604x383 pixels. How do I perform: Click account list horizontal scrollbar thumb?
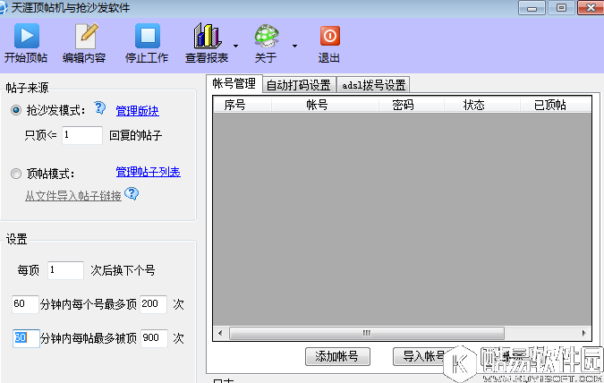(x=367, y=333)
